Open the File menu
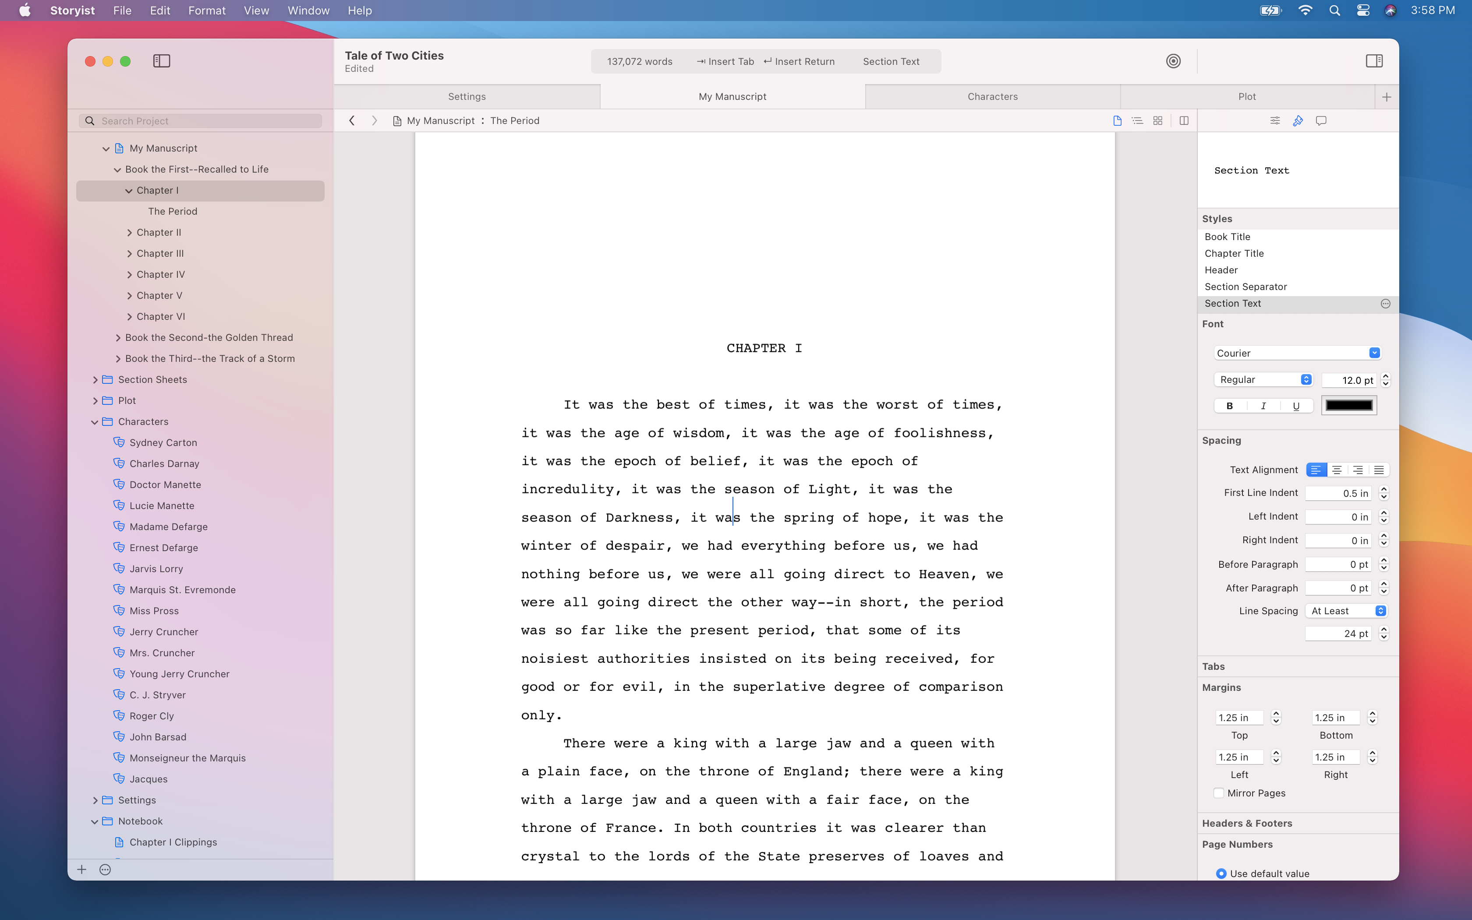The height and width of the screenshot is (920, 1472). [x=122, y=11]
